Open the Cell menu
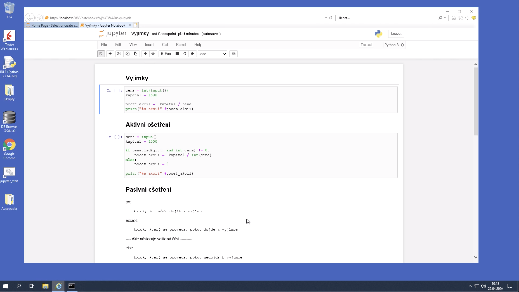Image resolution: width=519 pixels, height=292 pixels. coord(165,45)
